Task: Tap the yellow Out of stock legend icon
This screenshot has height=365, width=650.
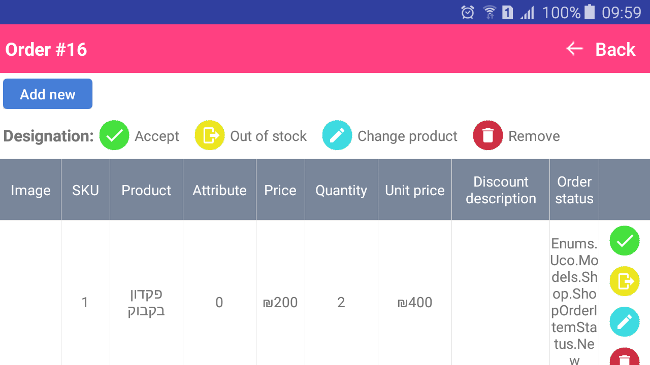Action: pos(210,135)
